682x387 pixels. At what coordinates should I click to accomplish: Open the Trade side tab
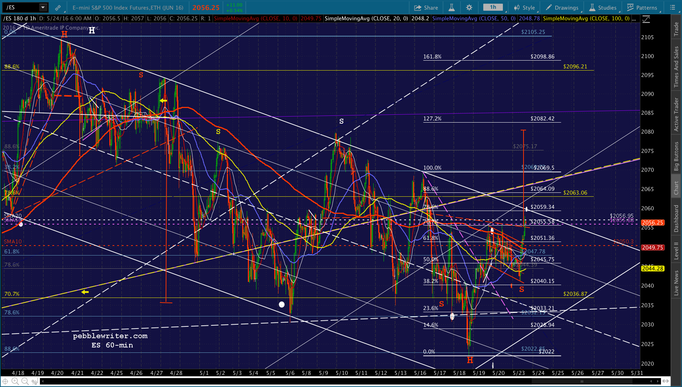tap(676, 29)
